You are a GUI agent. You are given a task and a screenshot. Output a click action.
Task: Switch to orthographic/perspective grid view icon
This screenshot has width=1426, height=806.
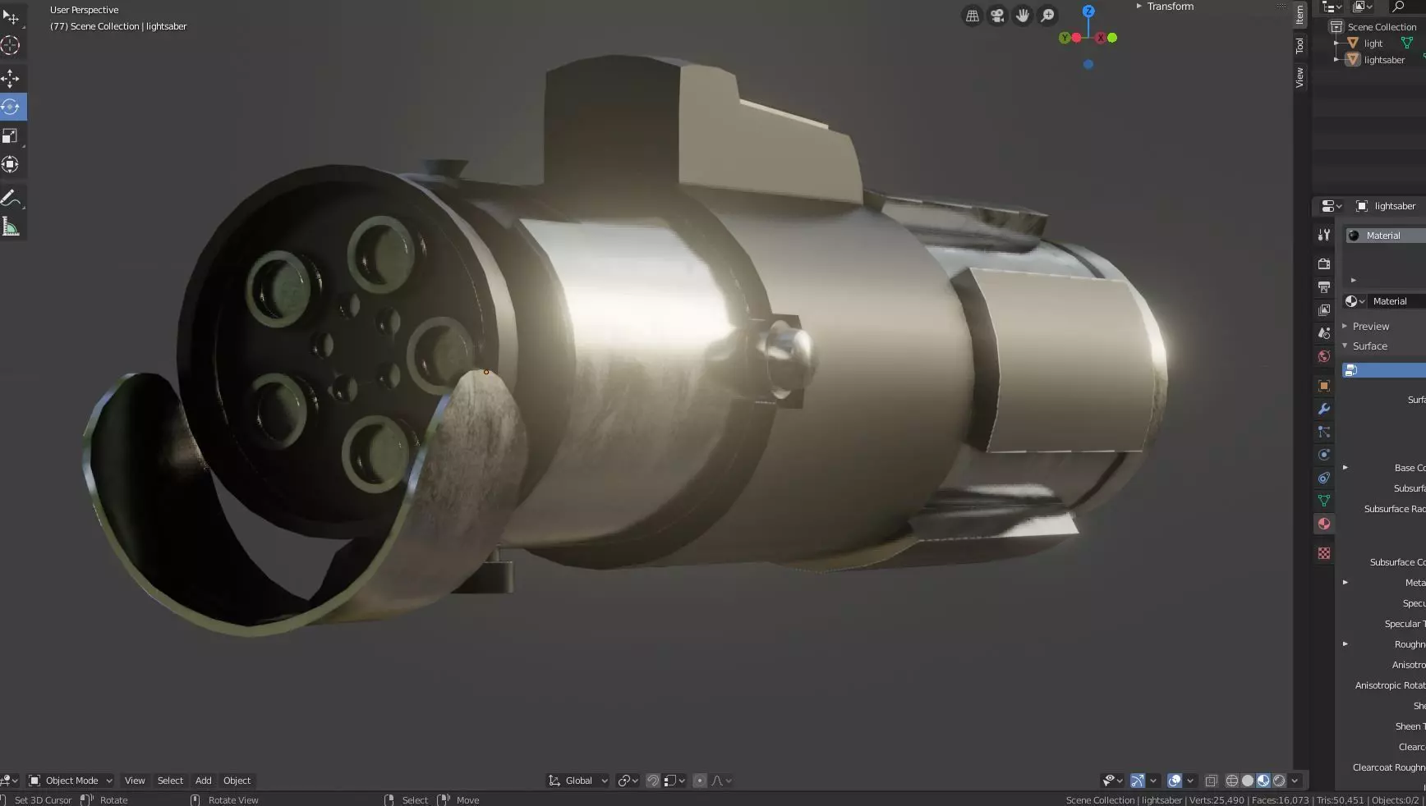click(x=972, y=16)
